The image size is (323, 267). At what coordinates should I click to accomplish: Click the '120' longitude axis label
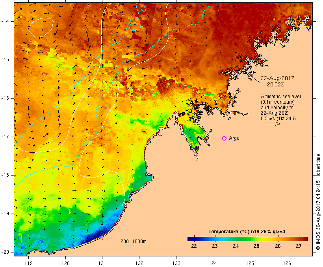click(x=65, y=263)
